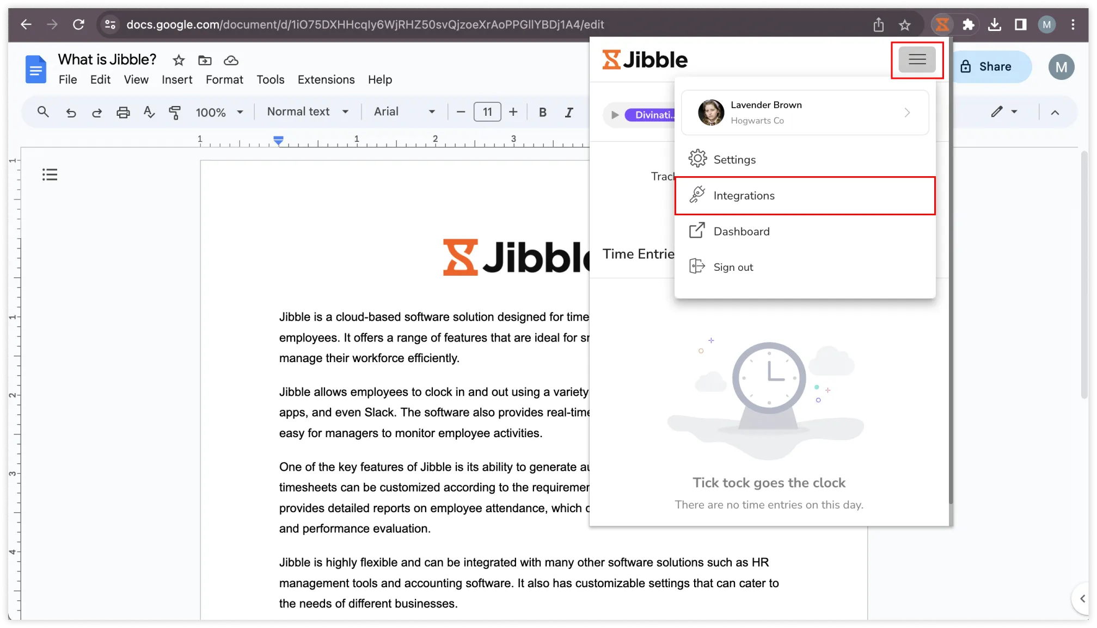Star the What is Jibble document
Viewport: 1097px width, 628px height.
[x=177, y=60]
